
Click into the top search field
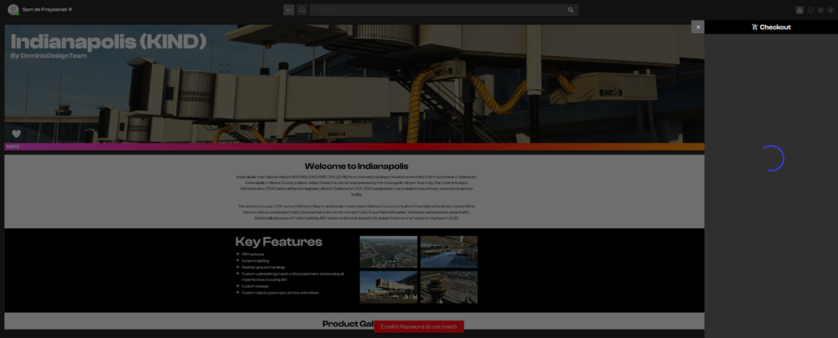[436, 10]
